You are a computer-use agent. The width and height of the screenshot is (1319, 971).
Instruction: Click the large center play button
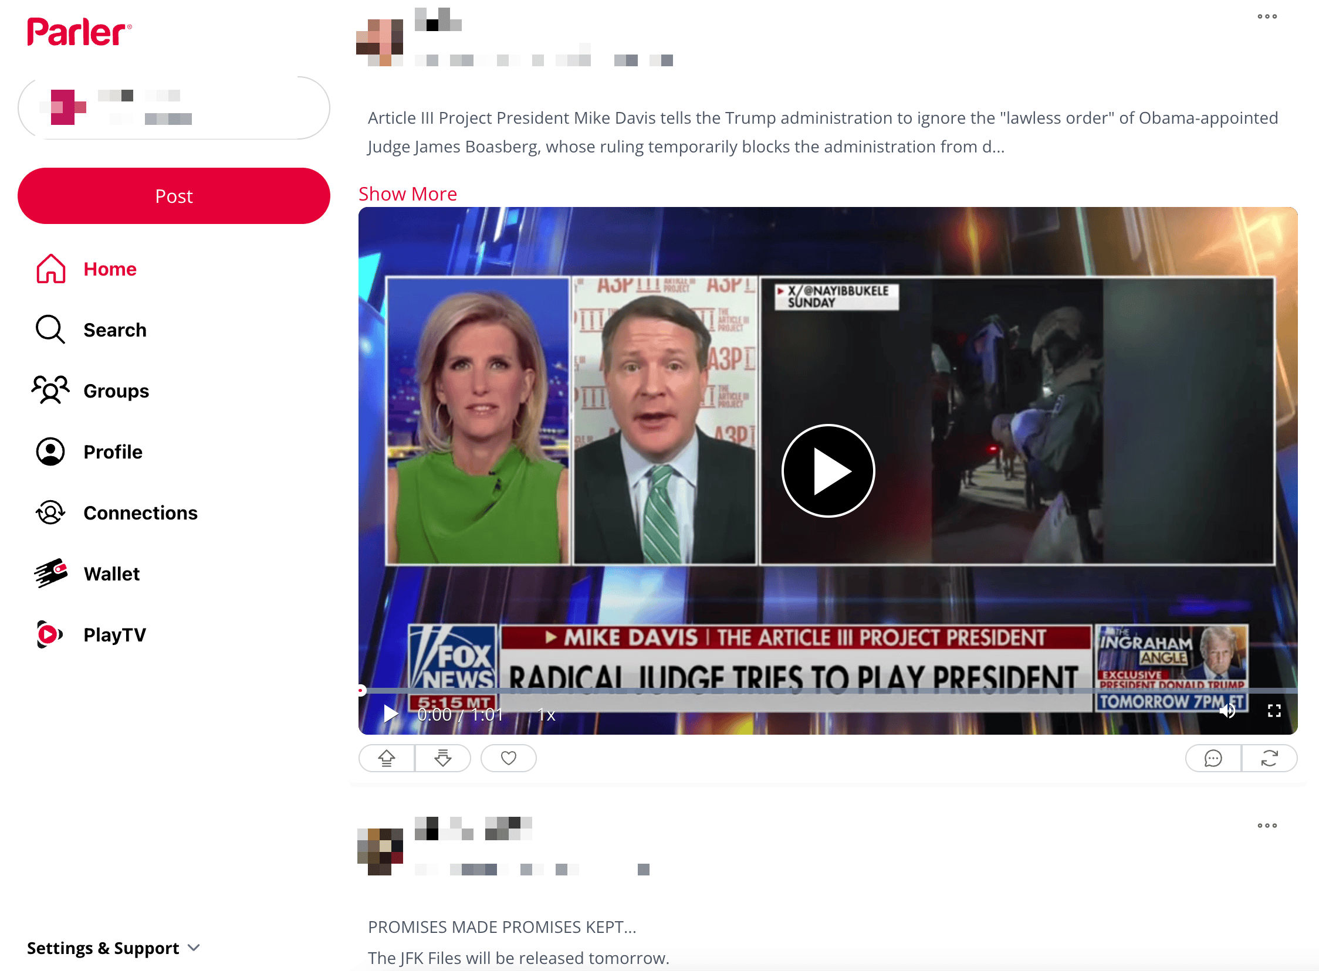[827, 471]
